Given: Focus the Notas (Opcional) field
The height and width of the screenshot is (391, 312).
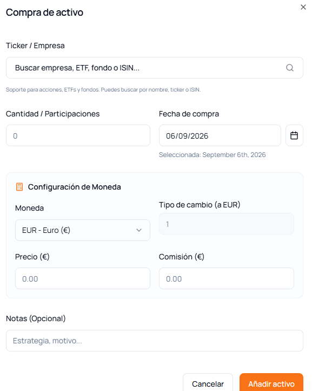Looking at the screenshot, I should (x=155, y=341).
